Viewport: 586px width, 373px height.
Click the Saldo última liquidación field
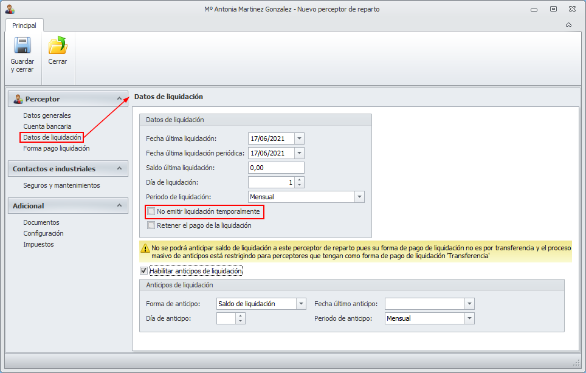coord(276,168)
